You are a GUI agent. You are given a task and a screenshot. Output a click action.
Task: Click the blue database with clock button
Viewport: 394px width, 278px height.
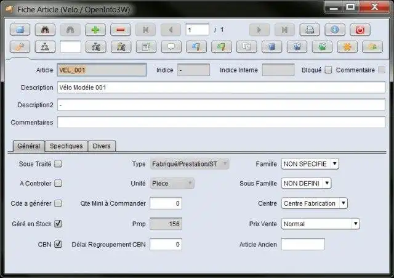pyautogui.click(x=297, y=47)
